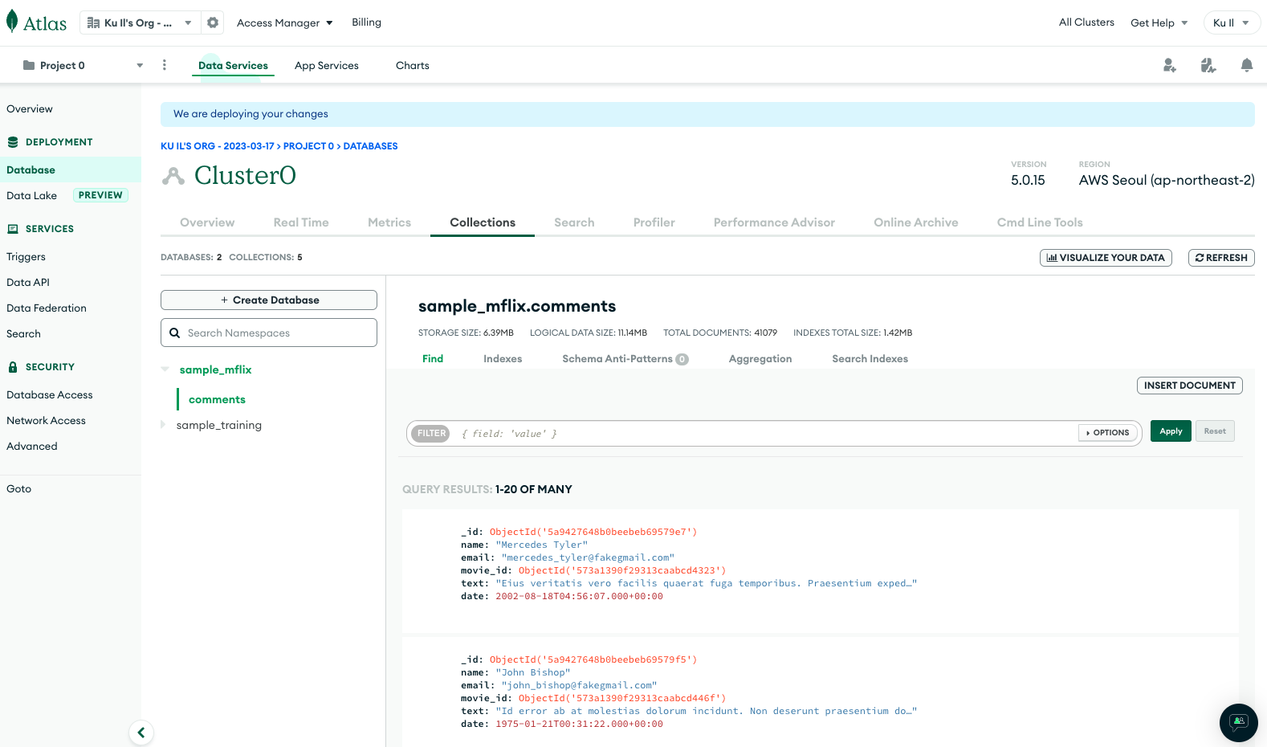This screenshot has height=747, width=1267.
Task: Open the All Clusters link
Action: [1086, 22]
